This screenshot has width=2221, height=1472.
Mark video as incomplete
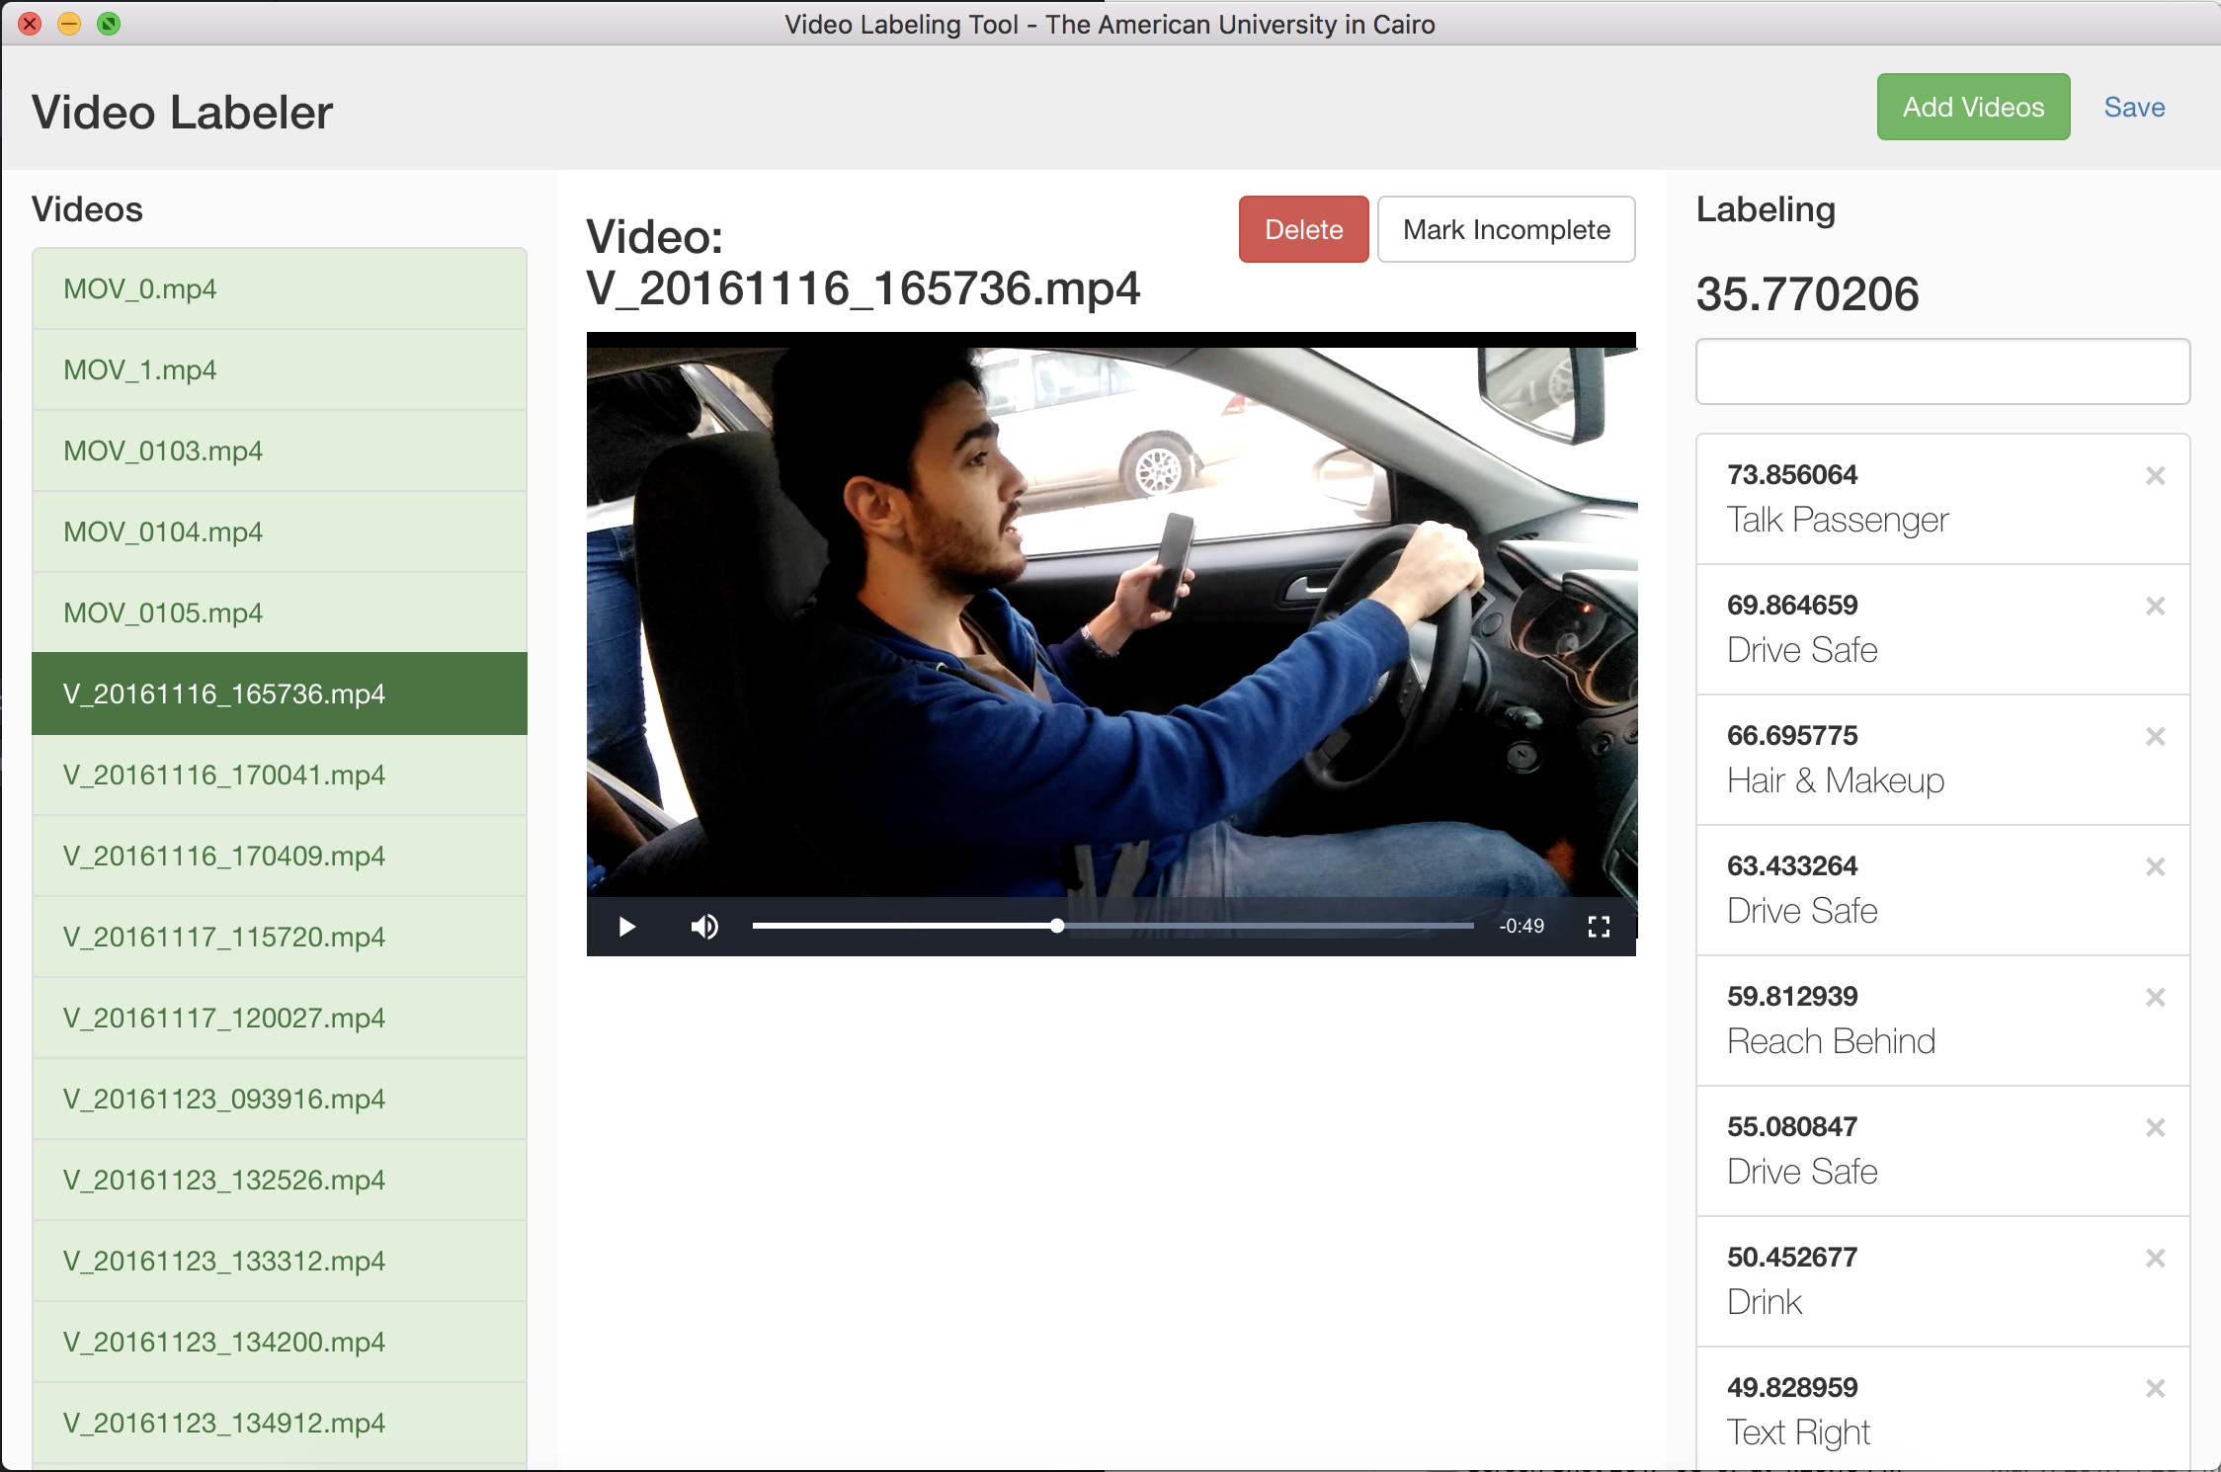coord(1506,229)
